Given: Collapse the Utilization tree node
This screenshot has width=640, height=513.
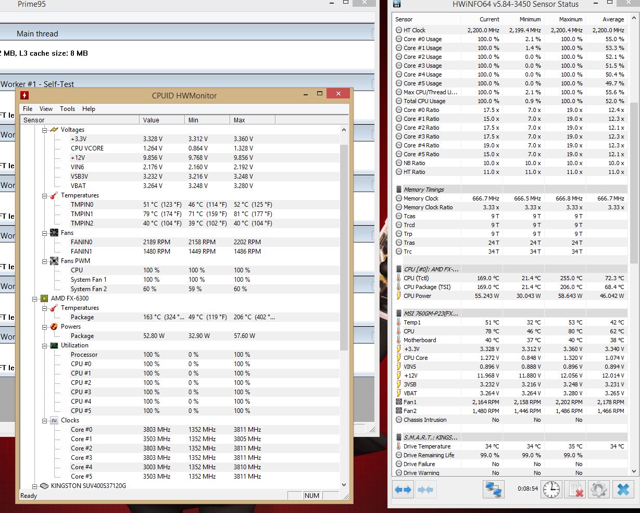Looking at the screenshot, I should point(44,345).
